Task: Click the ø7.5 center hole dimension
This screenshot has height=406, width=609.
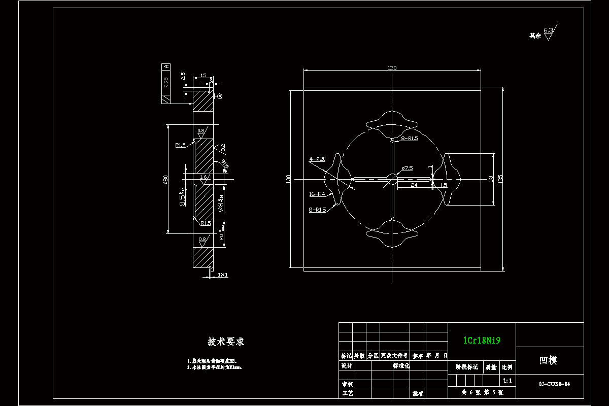Action: pyautogui.click(x=407, y=168)
